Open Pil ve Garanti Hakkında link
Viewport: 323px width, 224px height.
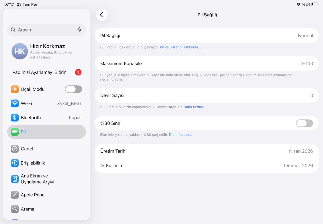[180, 47]
